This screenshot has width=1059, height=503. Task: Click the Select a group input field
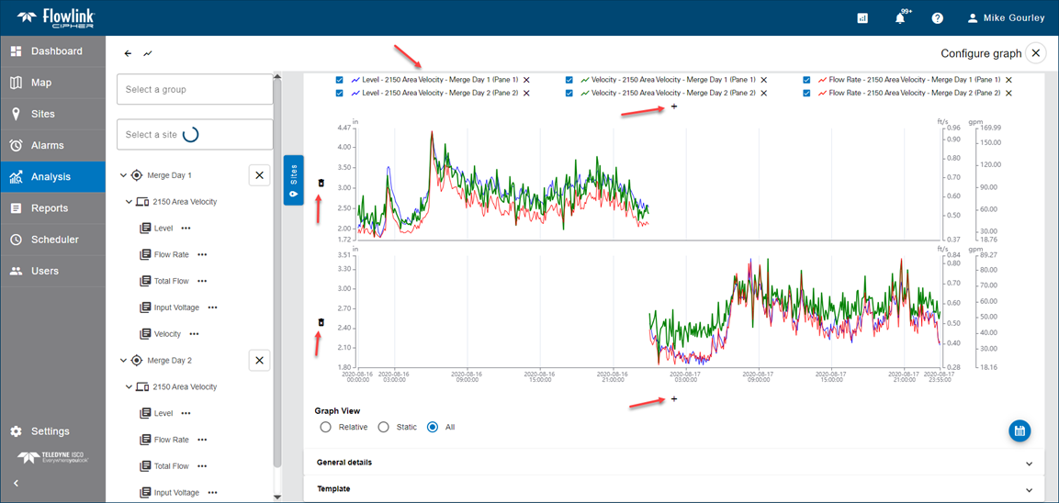[x=194, y=89]
